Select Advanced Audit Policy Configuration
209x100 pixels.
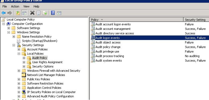pyautogui.click(x=50, y=96)
